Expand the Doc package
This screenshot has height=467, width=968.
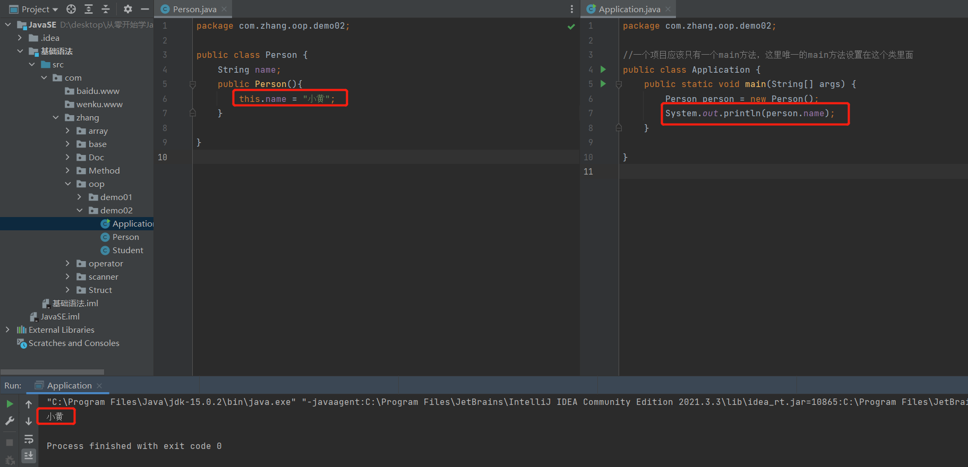click(67, 157)
